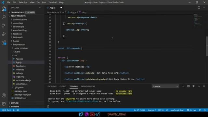
Task: Open the Manage gear icon
Action: pyautogui.click(x=4, y=104)
